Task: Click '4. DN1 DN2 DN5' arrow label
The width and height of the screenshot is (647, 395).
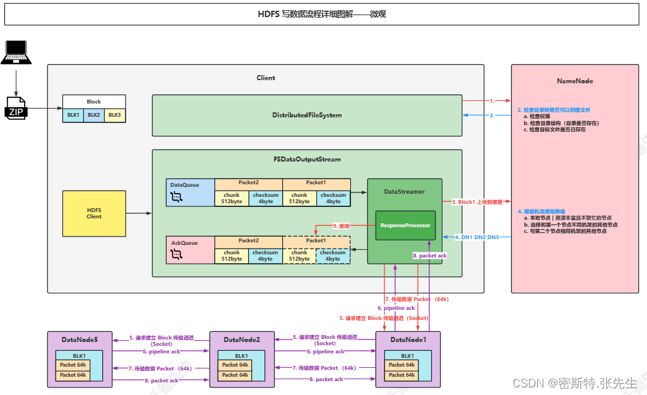Action: (477, 237)
